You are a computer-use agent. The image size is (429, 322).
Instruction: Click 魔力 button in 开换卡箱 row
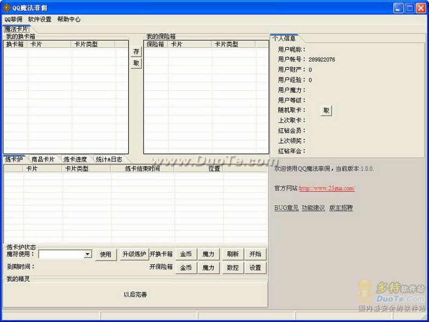(208, 254)
